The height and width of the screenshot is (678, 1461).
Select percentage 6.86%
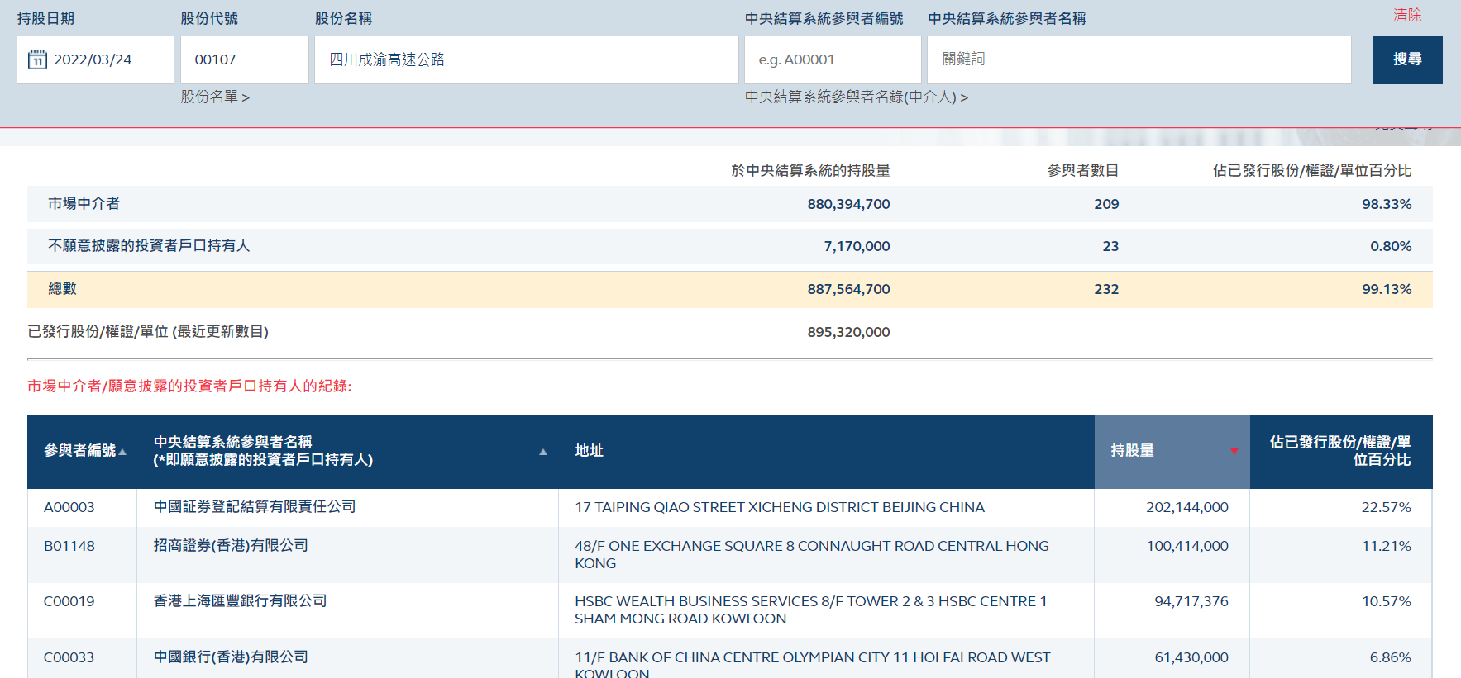click(x=1391, y=657)
